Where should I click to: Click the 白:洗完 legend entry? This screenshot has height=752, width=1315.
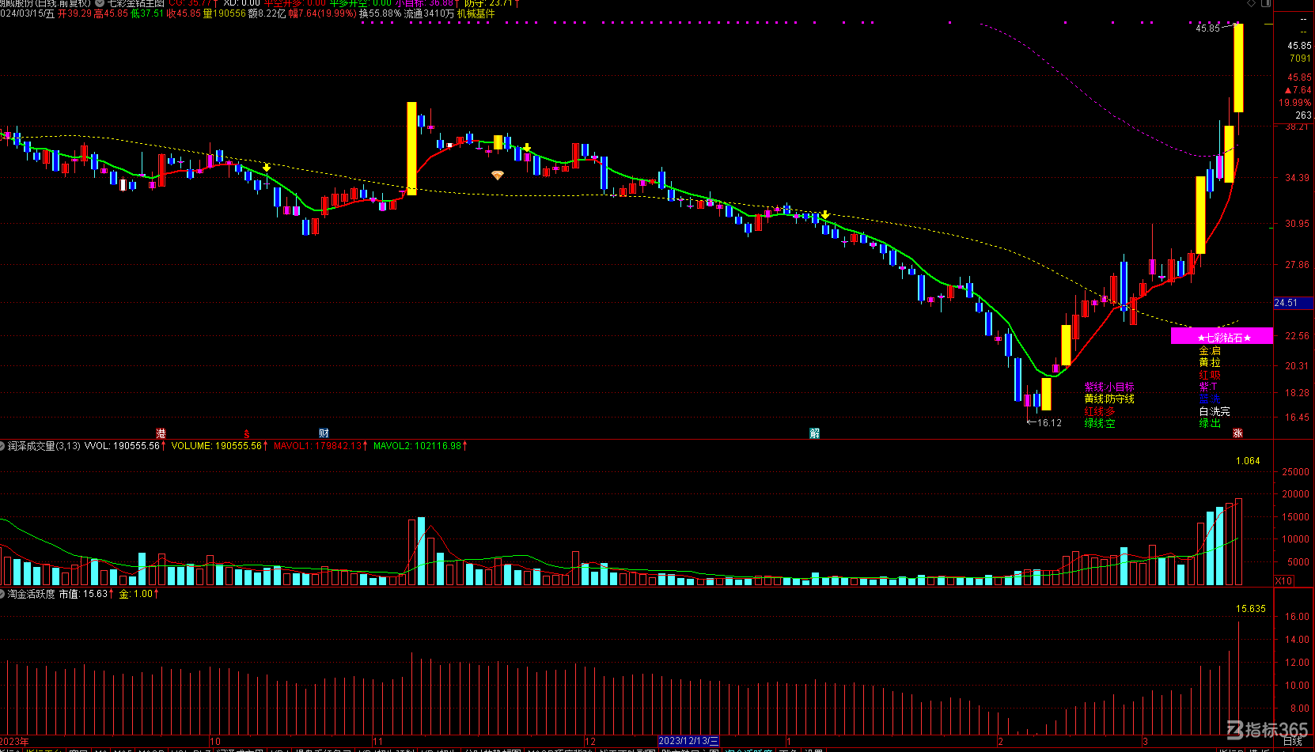(x=1215, y=411)
